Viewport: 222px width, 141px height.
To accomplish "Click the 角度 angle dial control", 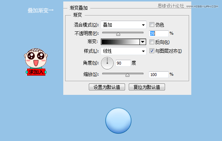I will click(107, 63).
